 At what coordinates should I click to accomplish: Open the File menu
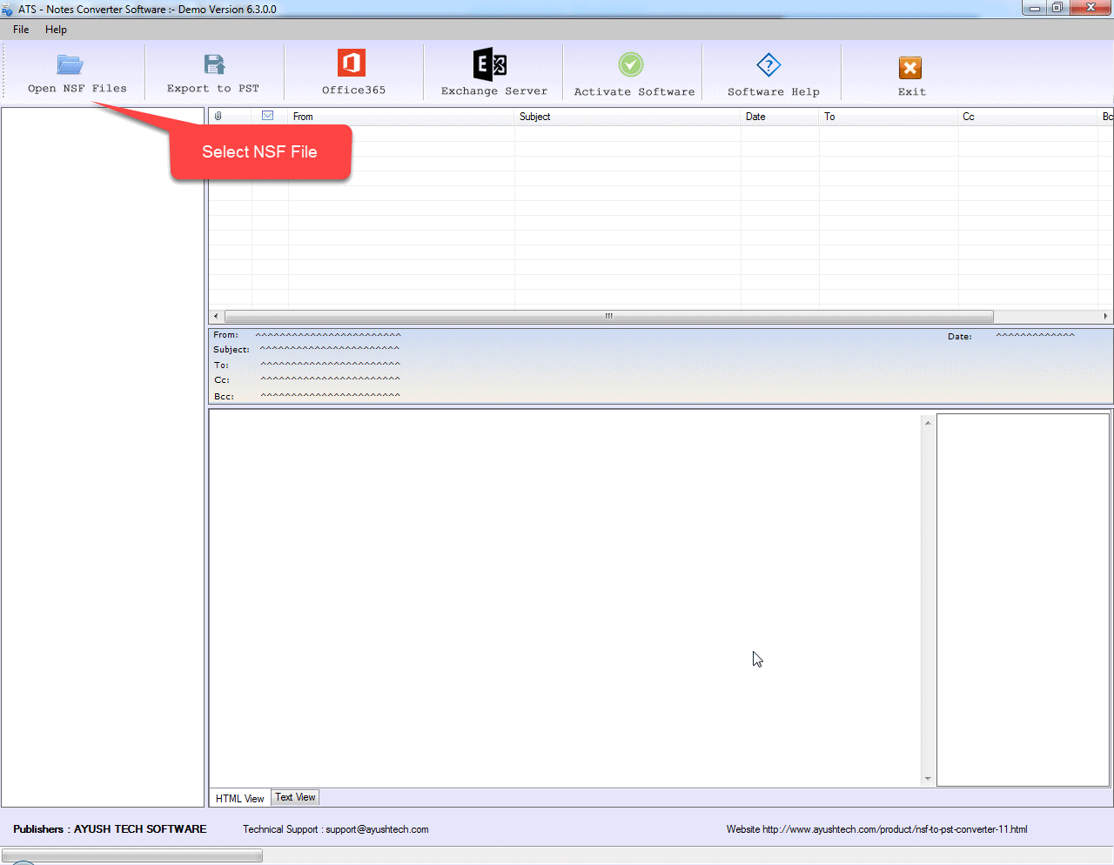point(21,30)
